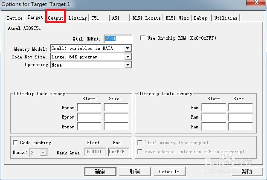Image resolution: width=267 pixels, height=180 pixels.
Task: Click Bank Area End field 0xFFFF
Action: tap(119, 152)
